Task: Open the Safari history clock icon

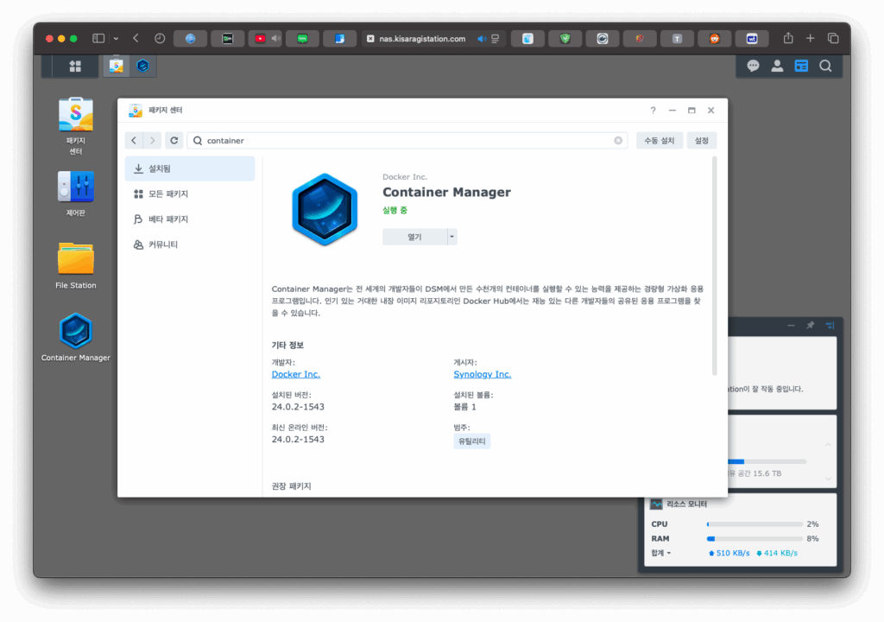Action: point(160,38)
